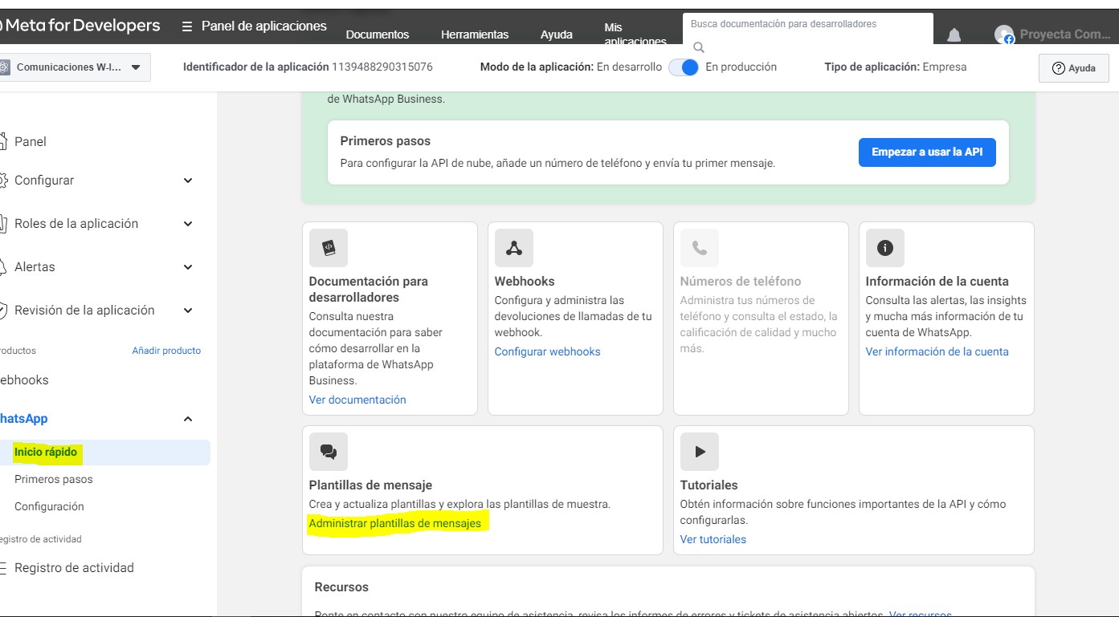Click the app icon next to Comunicaciones W-I
Image resolution: width=1119 pixels, height=617 pixels.
[4, 67]
